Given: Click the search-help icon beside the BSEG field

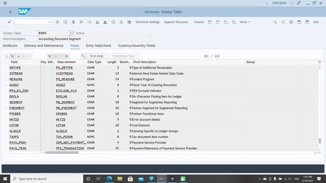Looking at the screenshot, I should (72, 33).
